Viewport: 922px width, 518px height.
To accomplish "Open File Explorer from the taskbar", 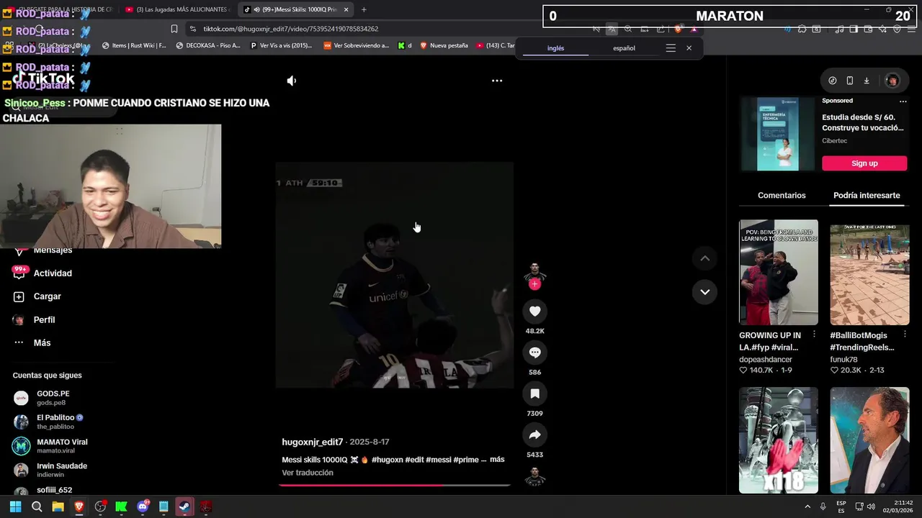I will tap(58, 507).
